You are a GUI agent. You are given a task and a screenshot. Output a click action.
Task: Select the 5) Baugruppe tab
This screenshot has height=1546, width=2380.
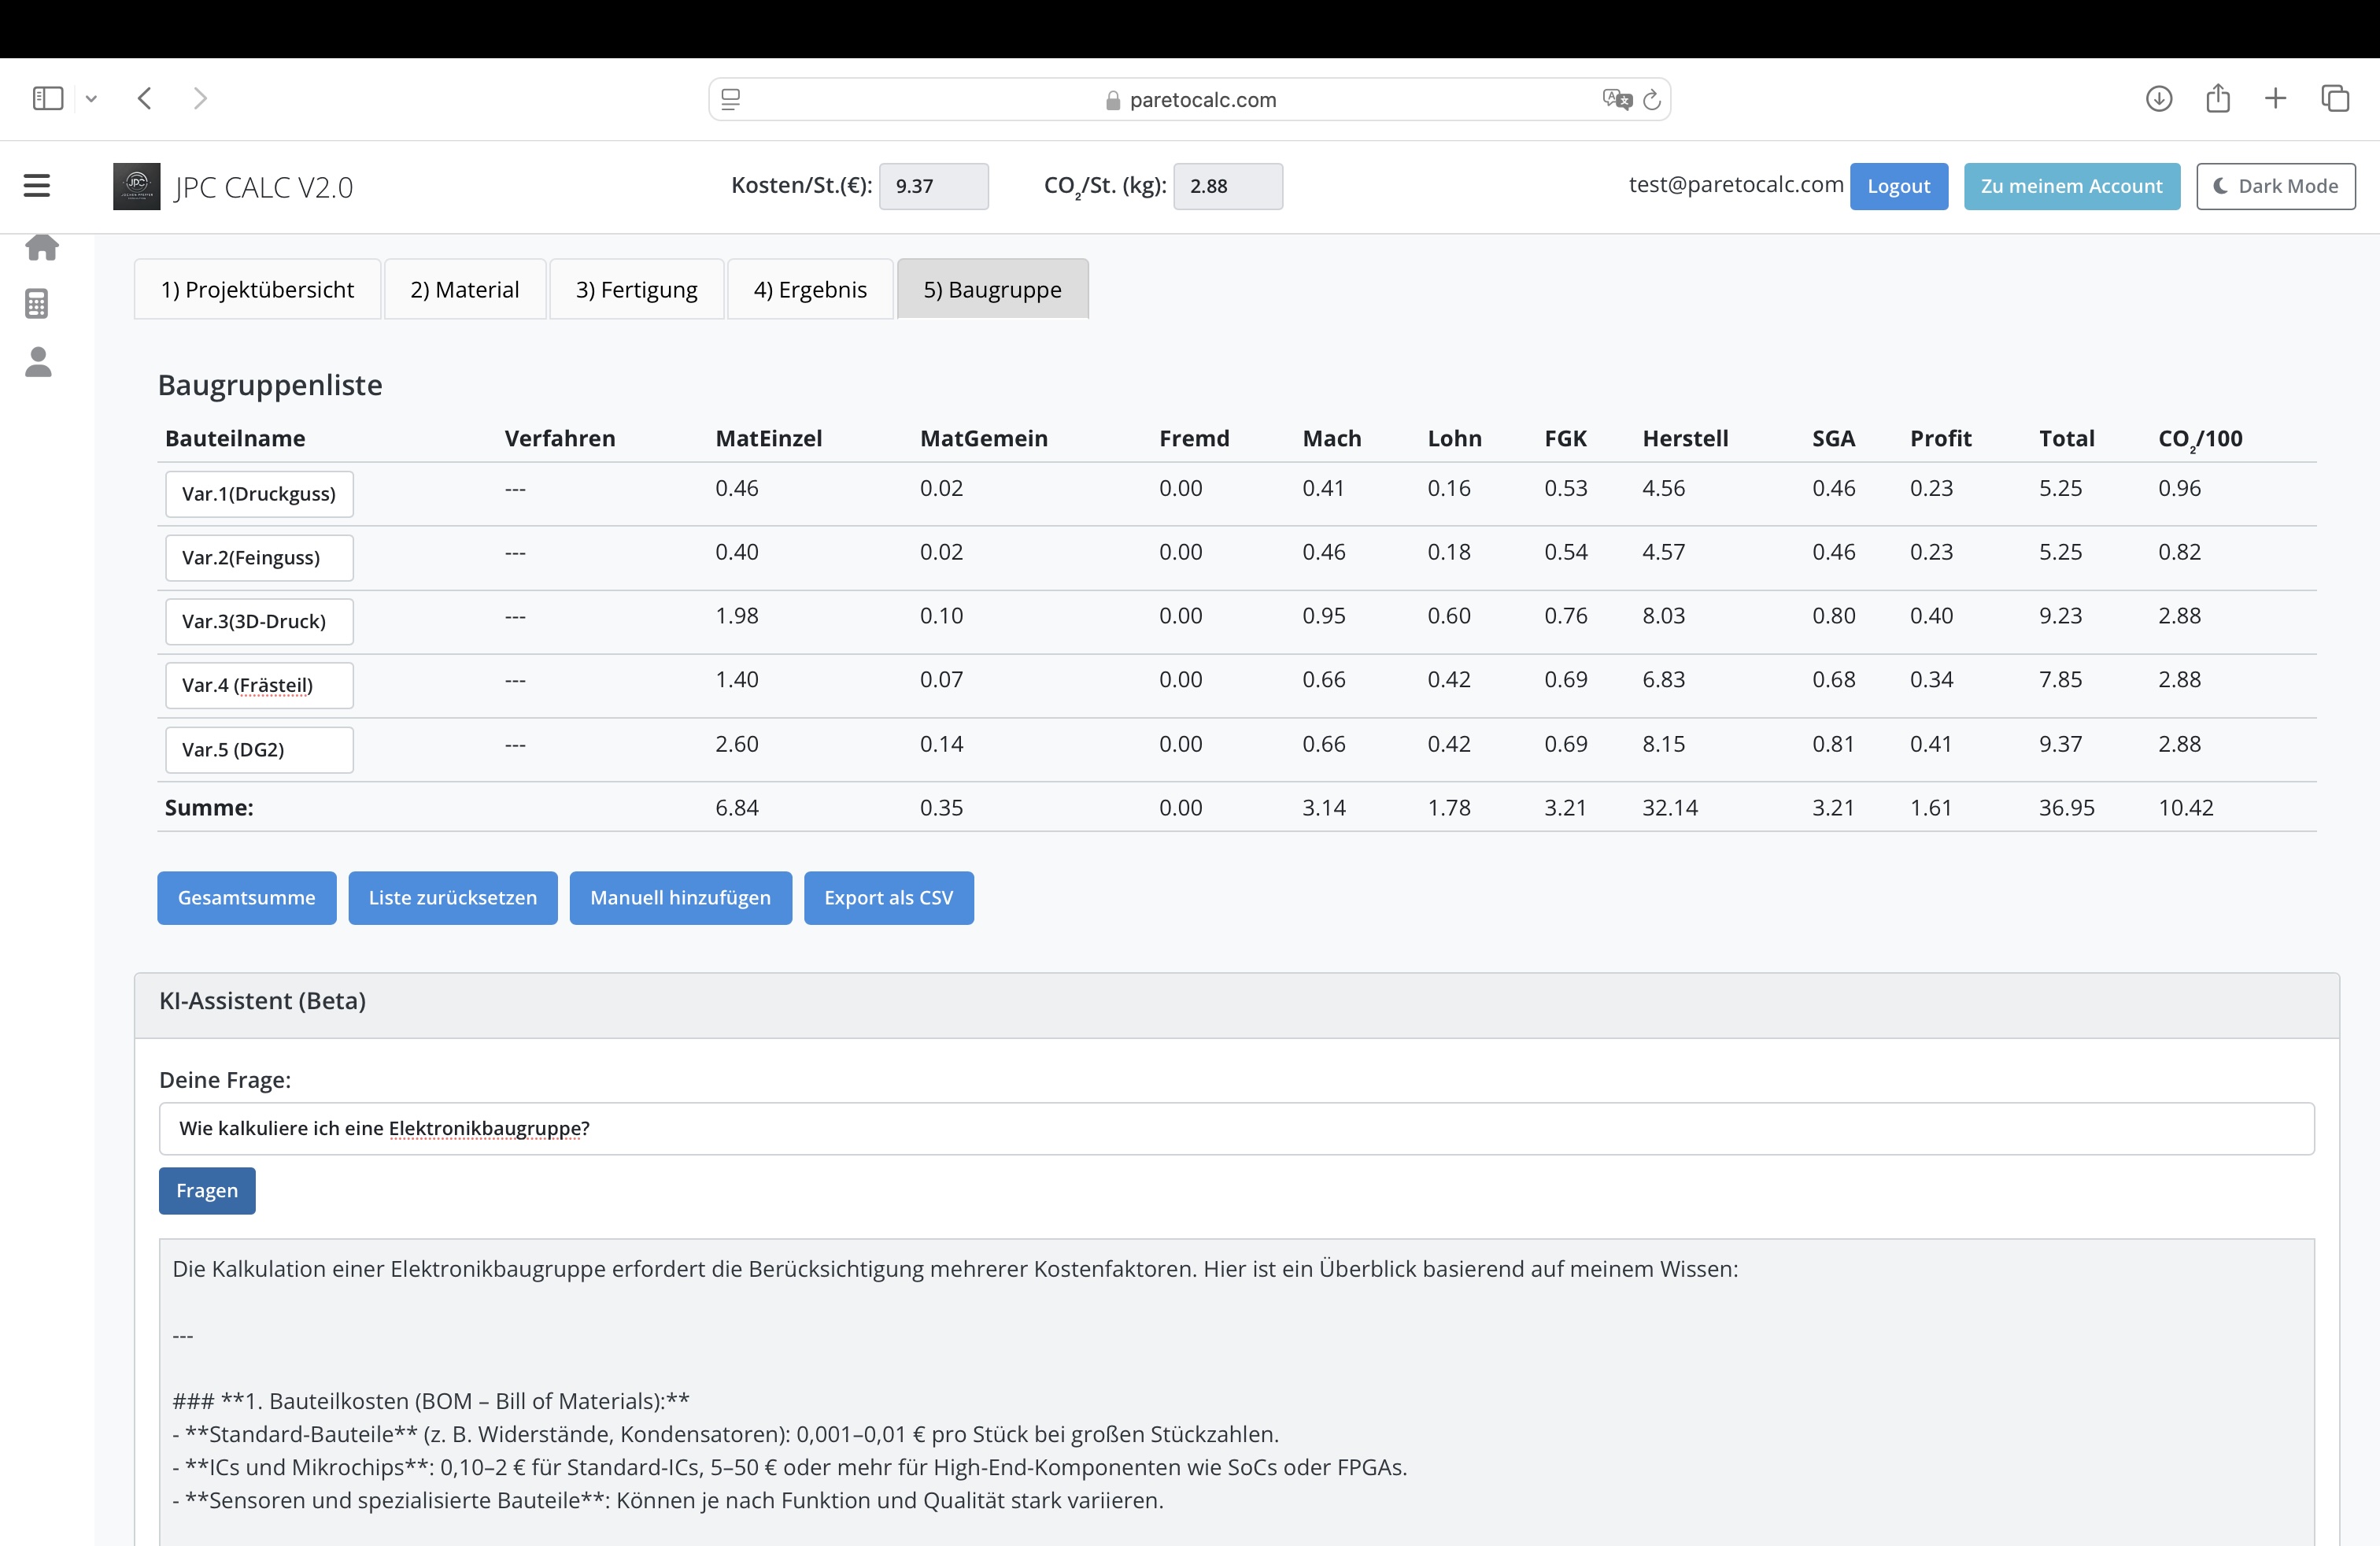pyautogui.click(x=992, y=289)
